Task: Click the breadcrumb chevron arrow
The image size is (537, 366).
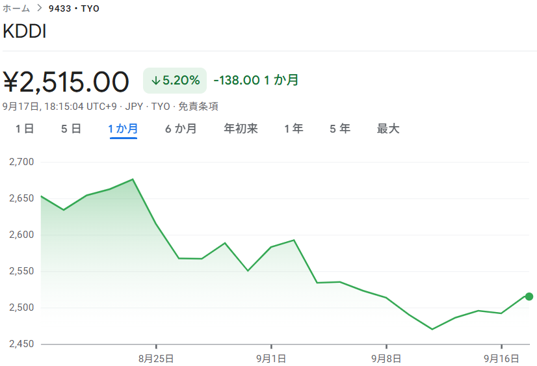Action: coord(38,8)
